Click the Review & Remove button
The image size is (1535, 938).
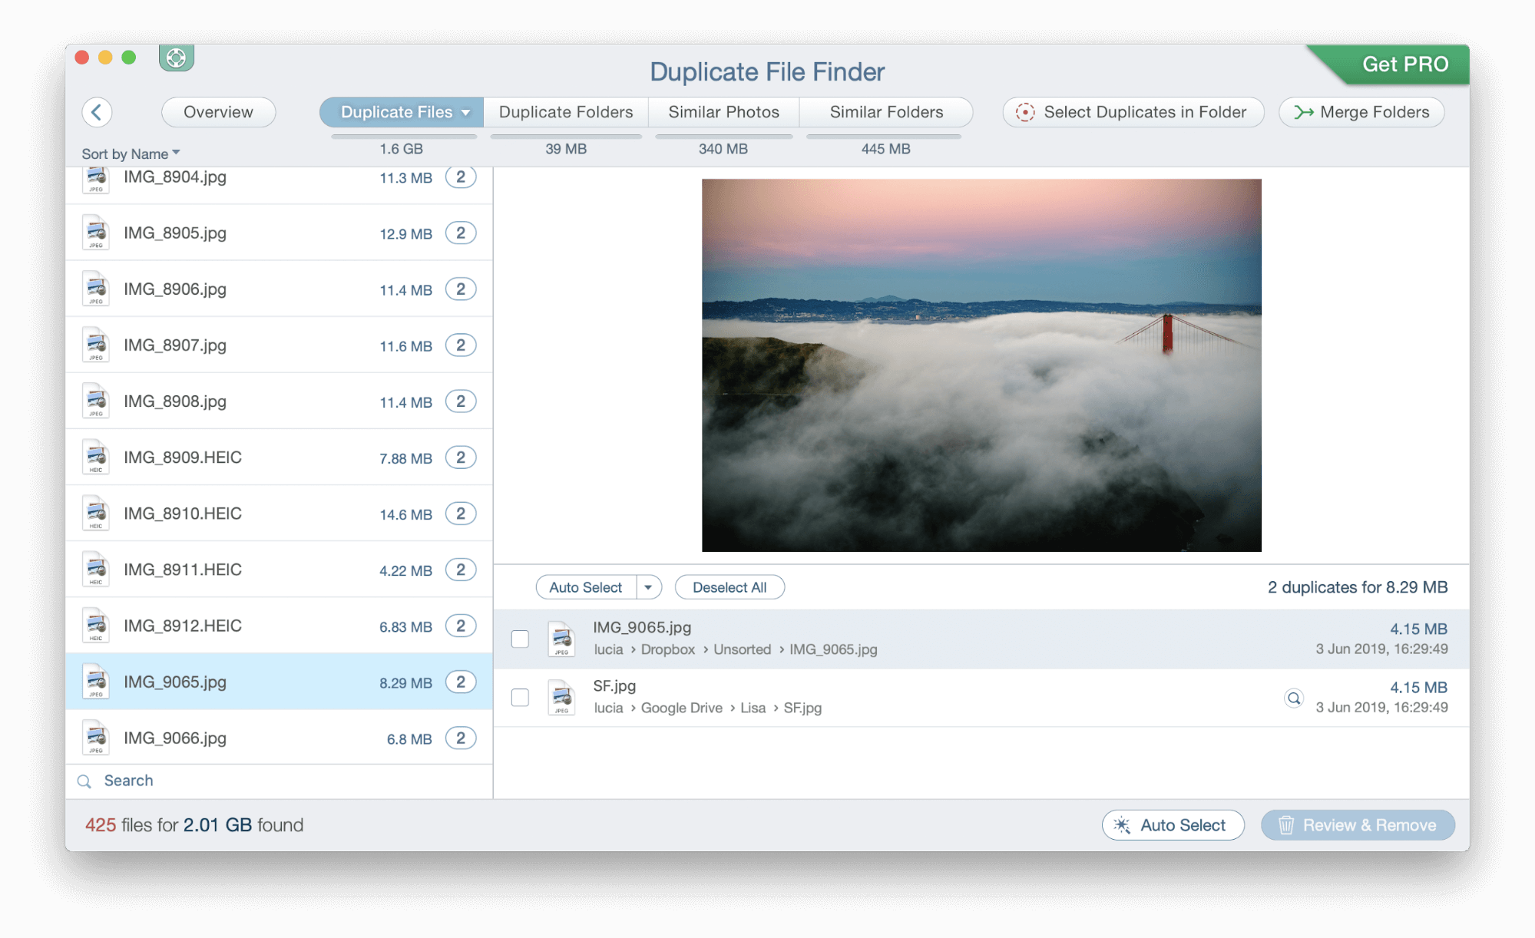tap(1358, 824)
